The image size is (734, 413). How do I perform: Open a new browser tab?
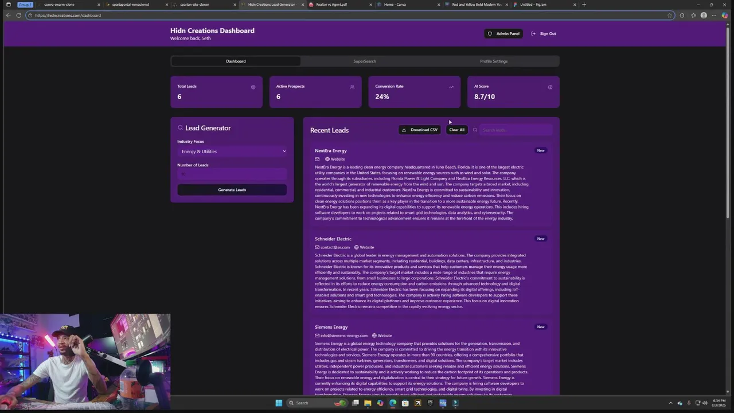[584, 5]
